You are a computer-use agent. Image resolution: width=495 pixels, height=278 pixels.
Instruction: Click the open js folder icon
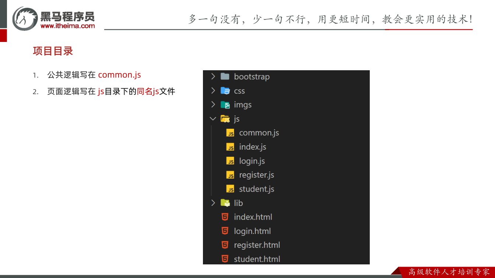tap(225, 119)
